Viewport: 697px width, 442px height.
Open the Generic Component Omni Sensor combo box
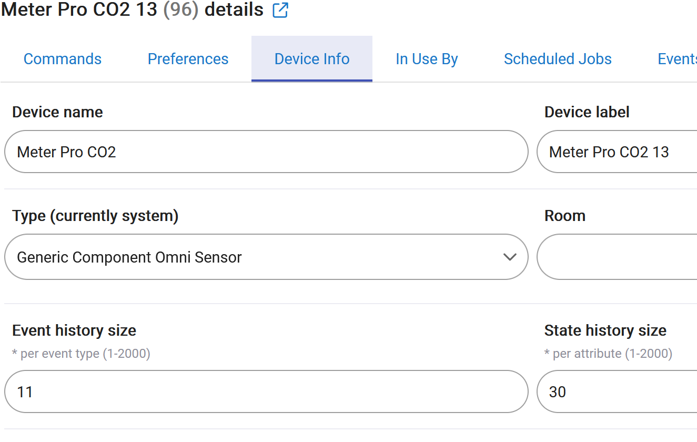point(252,257)
